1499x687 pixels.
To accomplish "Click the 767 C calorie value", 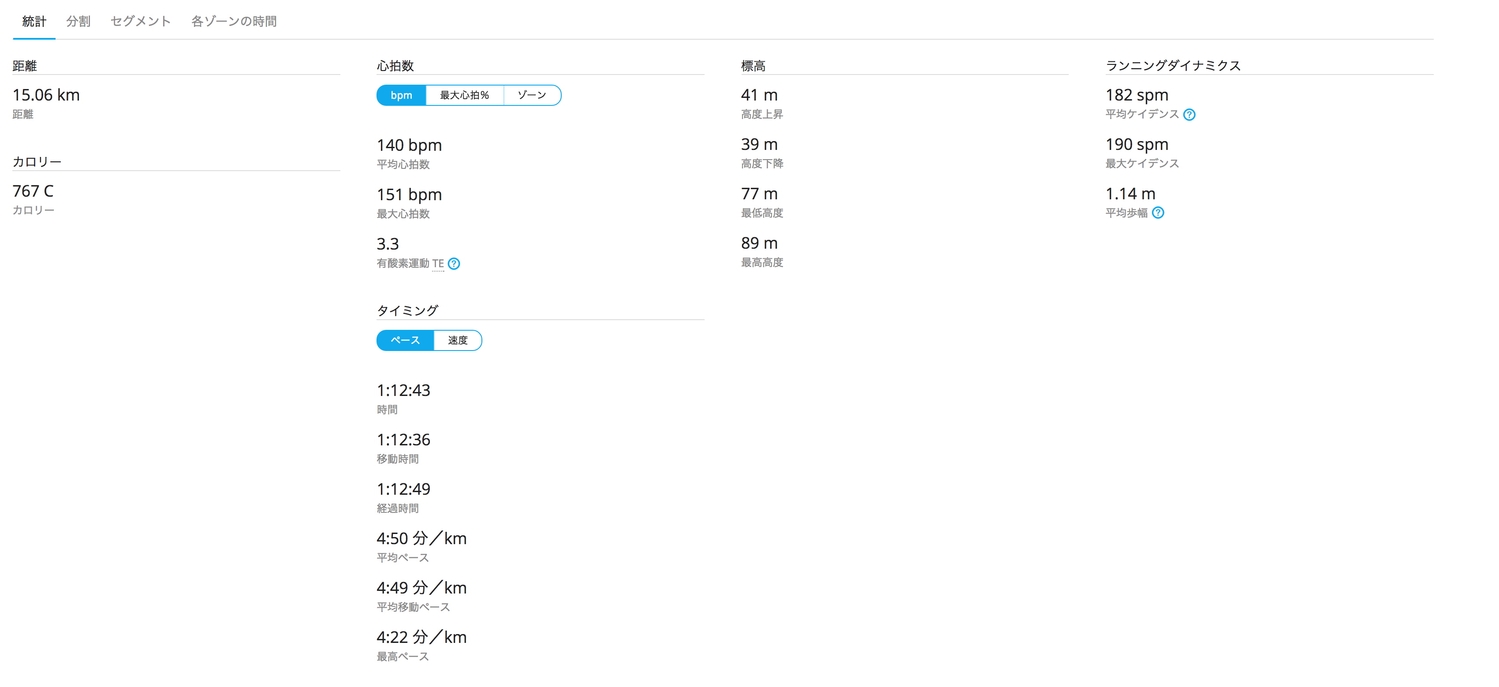I will click(x=33, y=191).
